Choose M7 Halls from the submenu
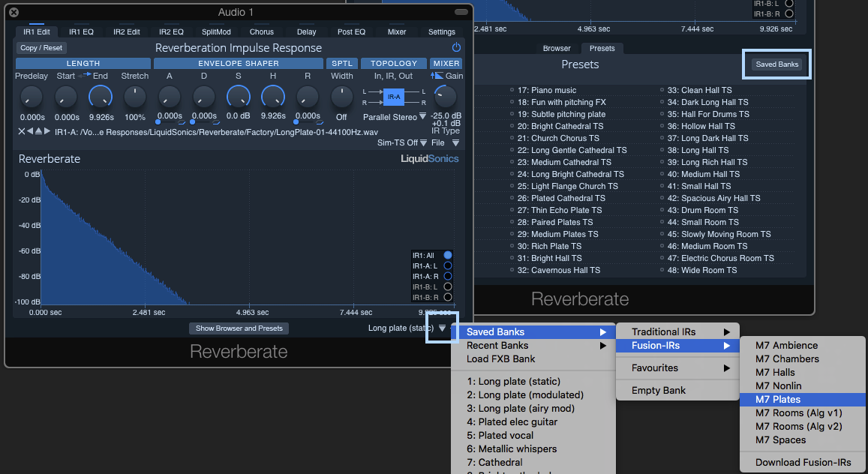This screenshot has width=868, height=474. (x=803, y=372)
